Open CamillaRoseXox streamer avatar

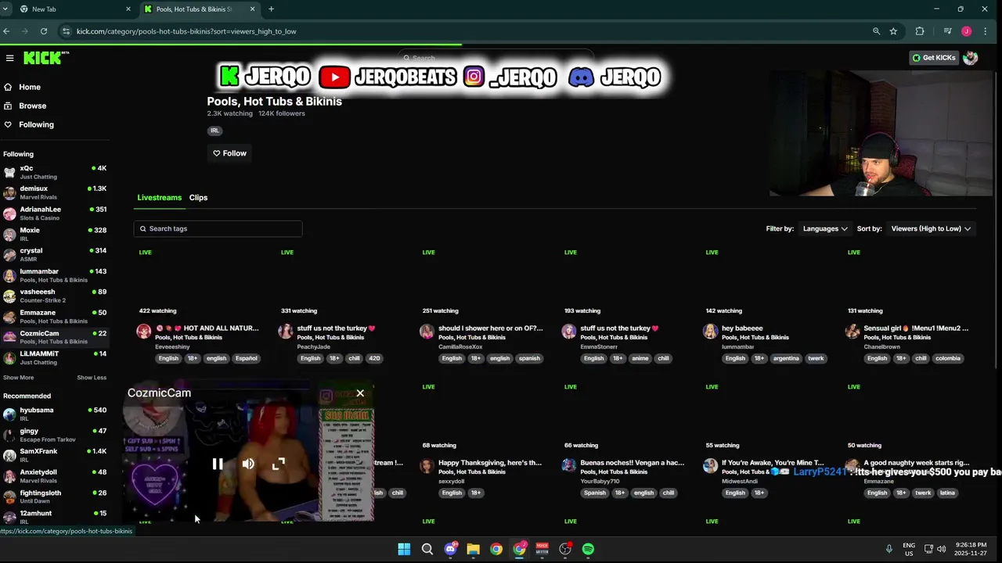click(427, 332)
